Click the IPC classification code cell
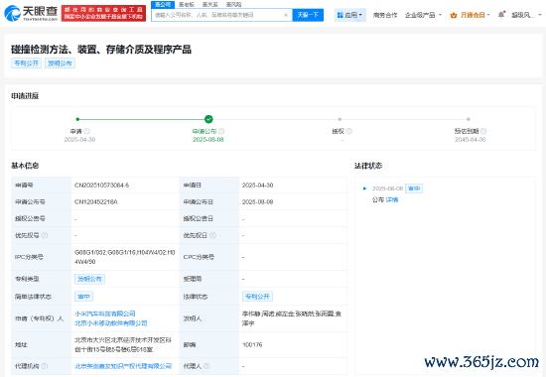Viewport: 546px width, 377px height. (x=125, y=257)
